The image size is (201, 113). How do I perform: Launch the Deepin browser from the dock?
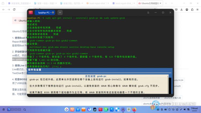[x=89, y=110]
